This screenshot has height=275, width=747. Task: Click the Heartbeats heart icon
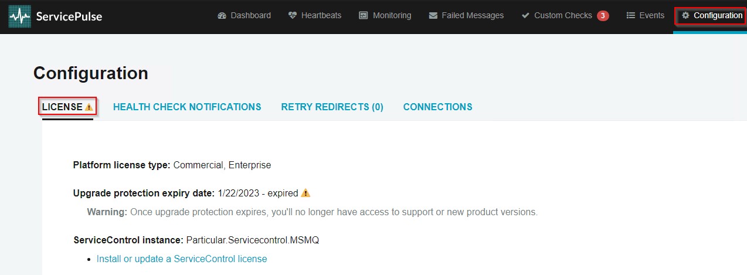point(293,16)
